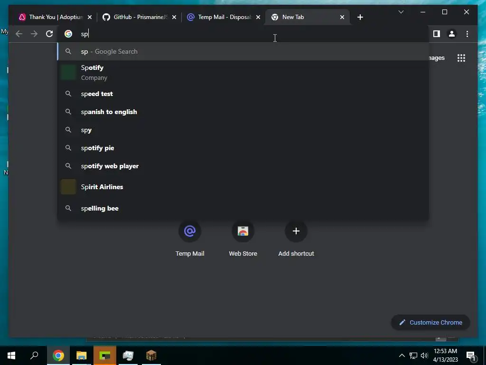Click the Google icon in address bar
This screenshot has width=486, height=365.
pyautogui.click(x=68, y=34)
